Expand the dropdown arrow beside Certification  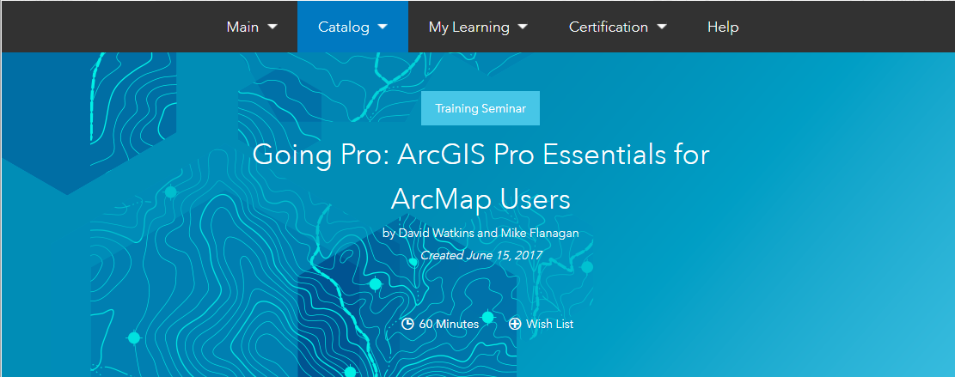pyautogui.click(x=661, y=27)
